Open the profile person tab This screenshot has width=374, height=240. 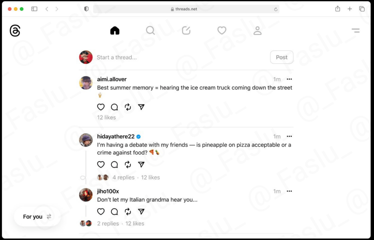(257, 30)
